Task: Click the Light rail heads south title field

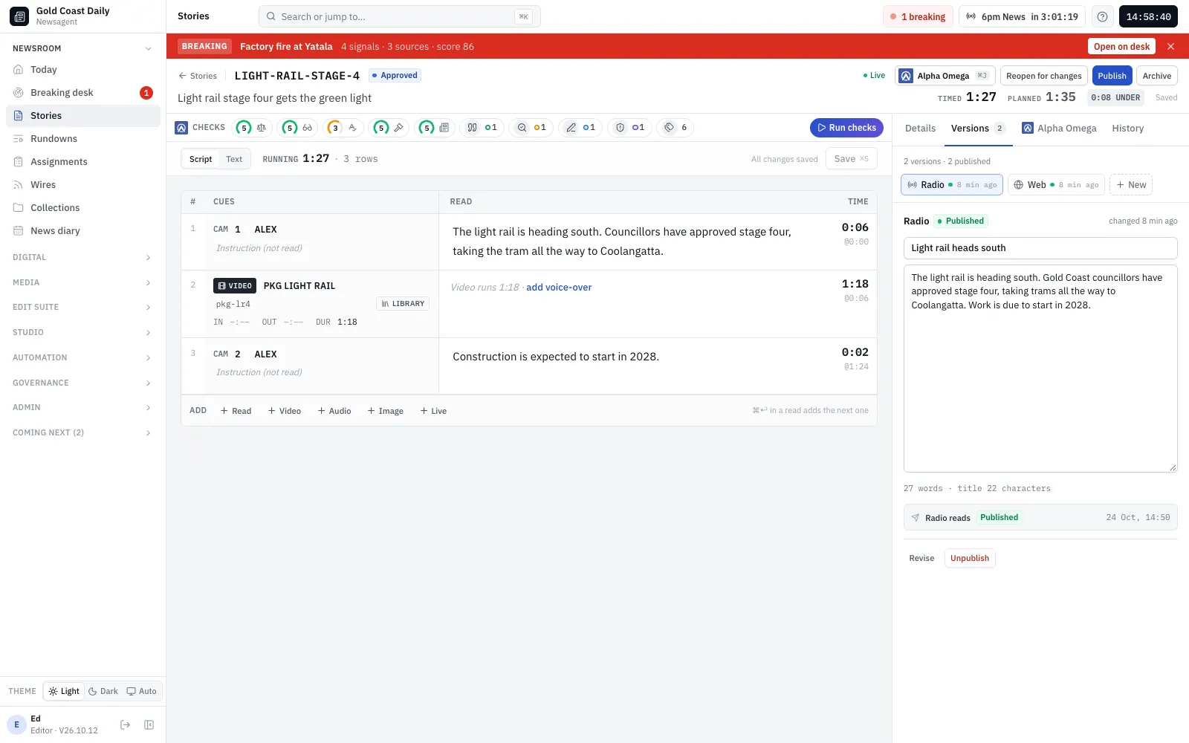Action: click(x=1040, y=248)
